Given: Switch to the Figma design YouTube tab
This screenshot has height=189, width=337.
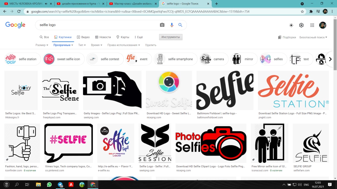Looking at the screenshot, I should (81, 4).
